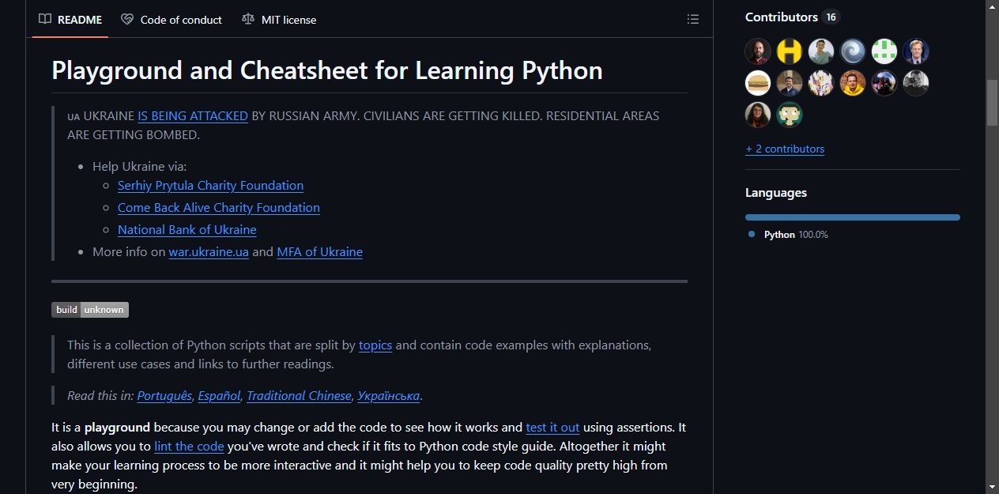Open the IS BEING ATTACKED link
Screen dimensions: 999x494
click(x=193, y=115)
